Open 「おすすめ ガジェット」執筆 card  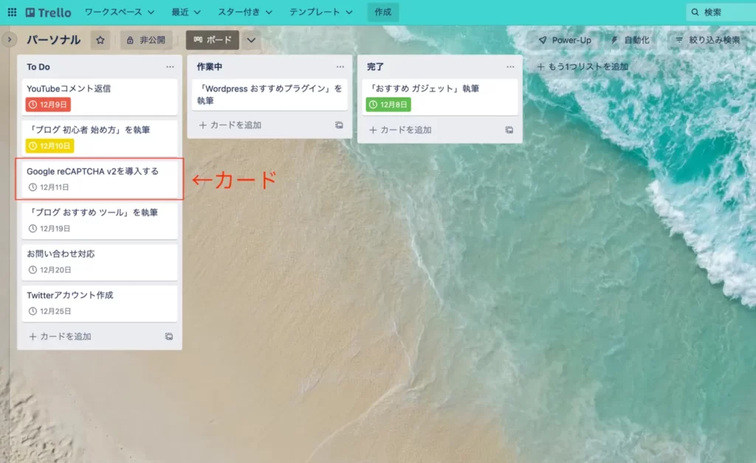point(440,97)
